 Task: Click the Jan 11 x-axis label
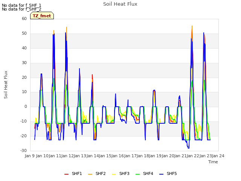[55, 156]
